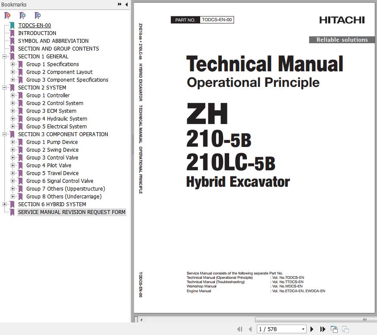This screenshot has width=377, height=335.
Task: Click the next view icon in the page navigation bar
Action: [345, 329]
